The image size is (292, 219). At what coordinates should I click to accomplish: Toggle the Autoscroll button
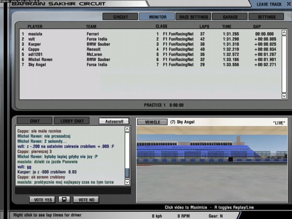114,121
